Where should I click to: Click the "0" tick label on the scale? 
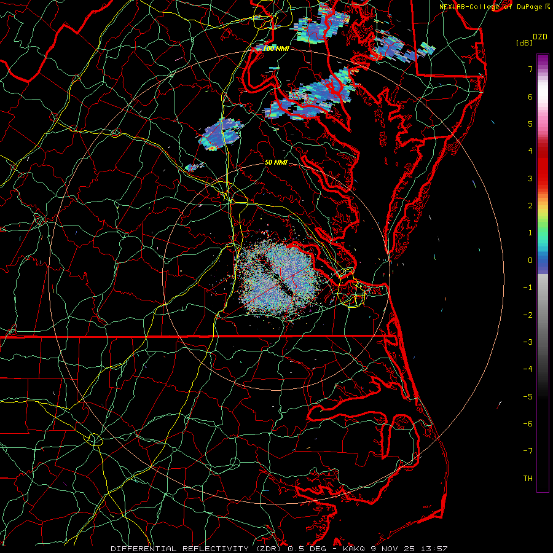[x=530, y=261]
